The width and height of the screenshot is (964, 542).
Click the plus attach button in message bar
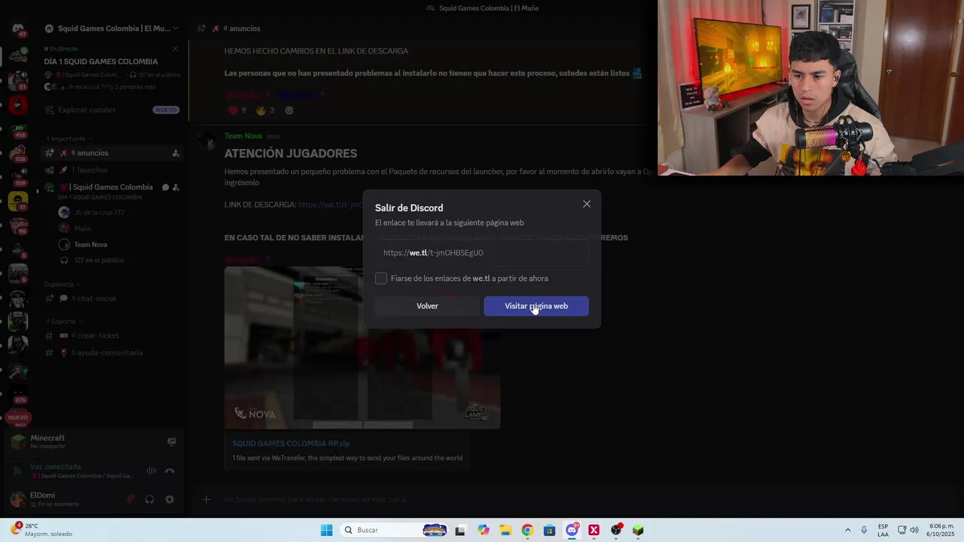click(x=206, y=499)
